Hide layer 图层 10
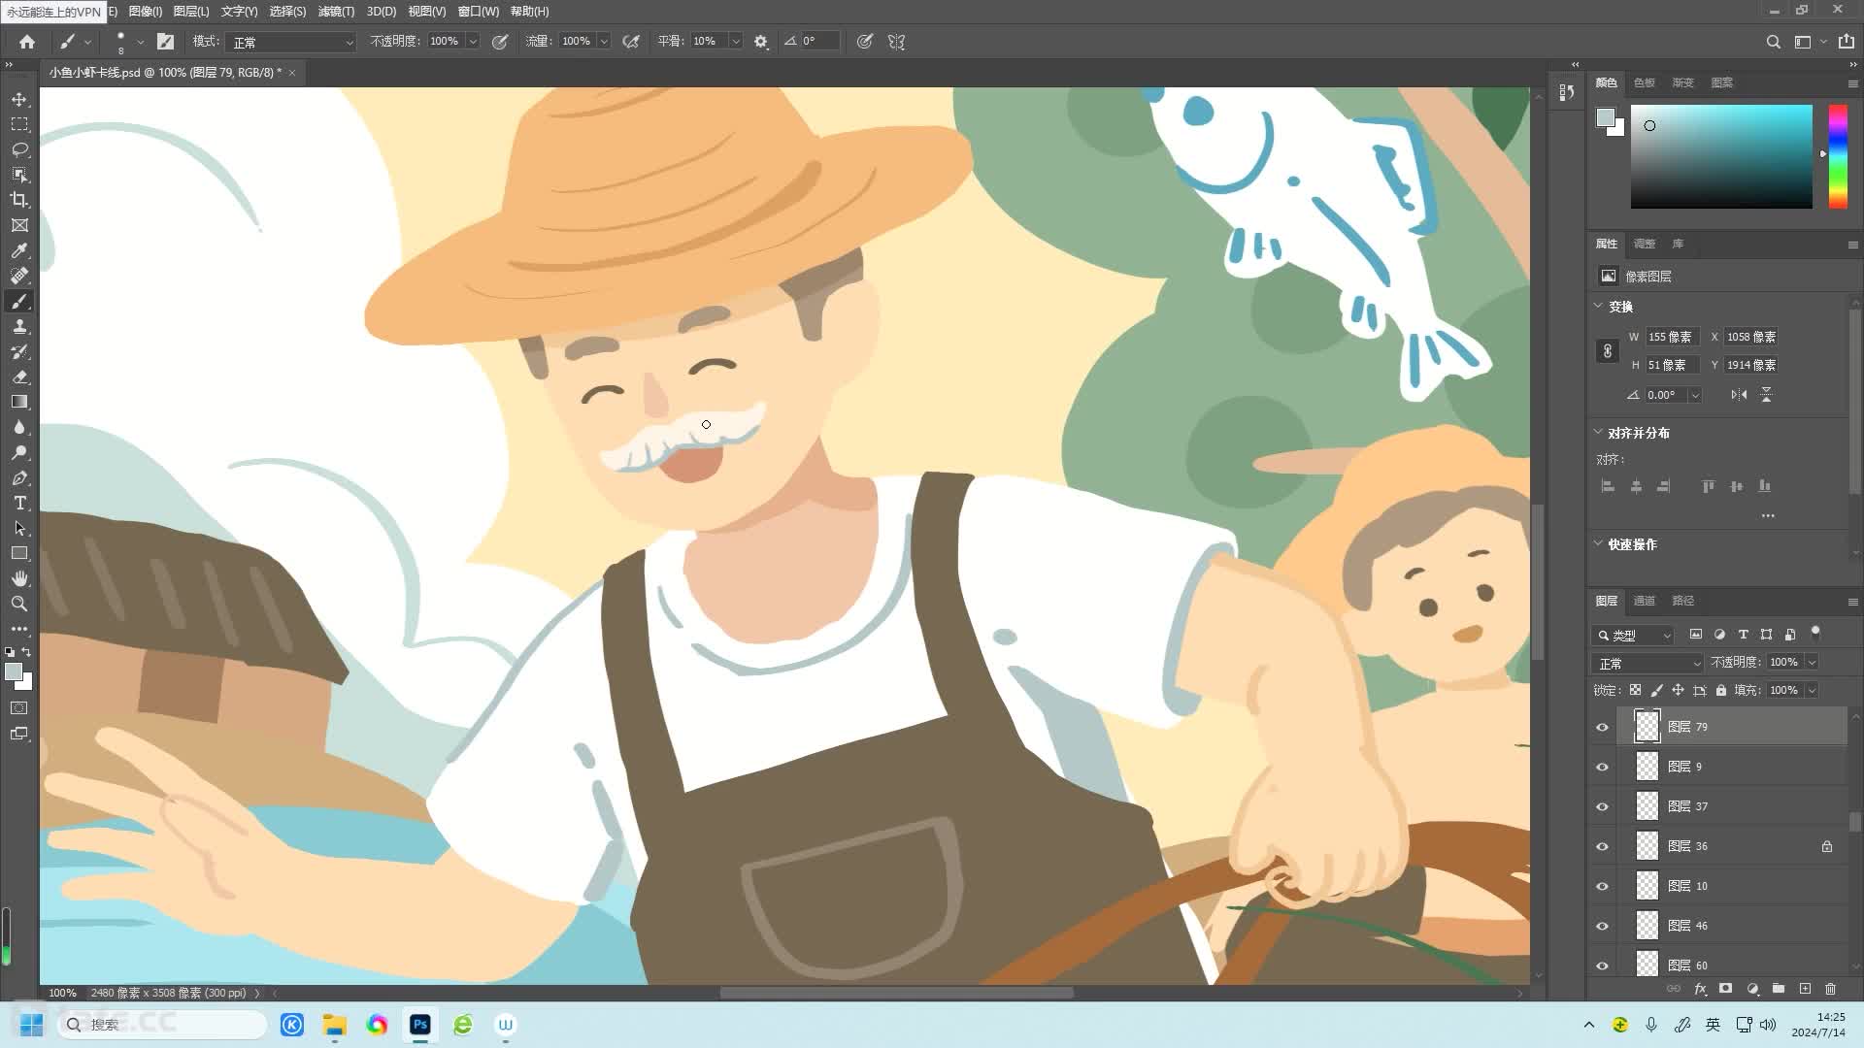This screenshot has height=1048, width=1864. point(1602,886)
